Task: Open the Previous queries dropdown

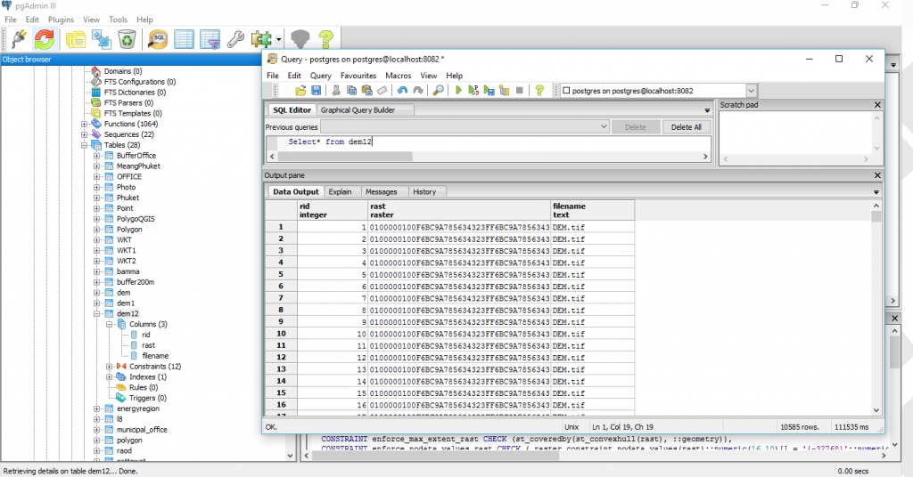Action: [x=604, y=127]
